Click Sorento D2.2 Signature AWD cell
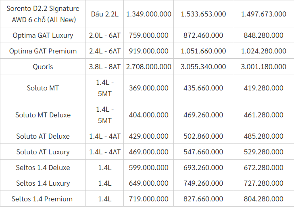Viewport: 294px width, 207px height. coord(43,14)
